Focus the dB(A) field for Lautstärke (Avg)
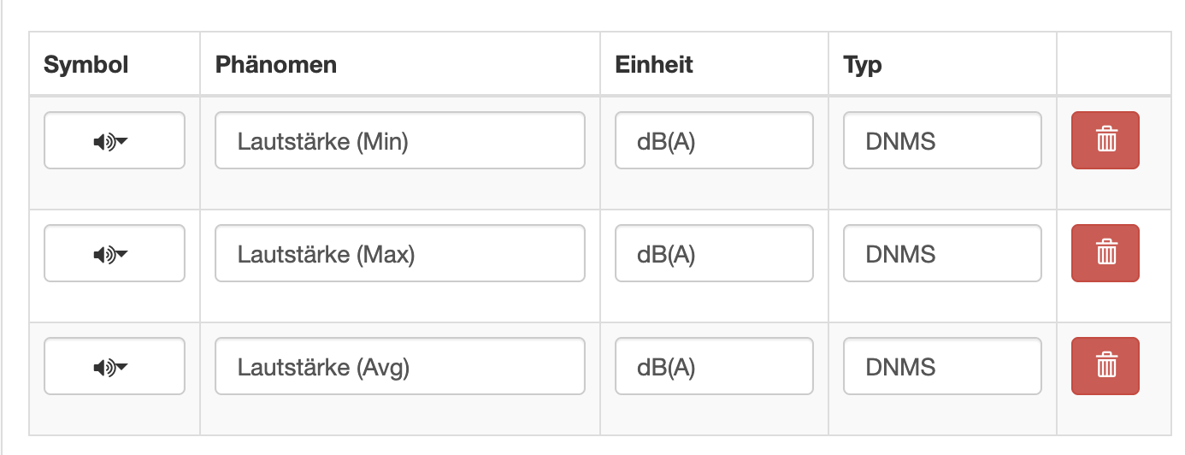Screen dimensions: 1185x455 point(713,366)
